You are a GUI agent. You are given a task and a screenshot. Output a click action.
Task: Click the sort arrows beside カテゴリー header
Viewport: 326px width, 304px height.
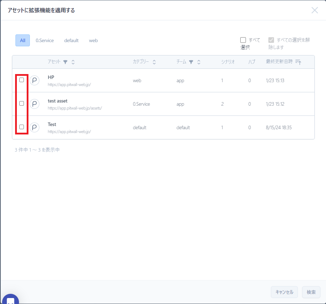point(154,62)
